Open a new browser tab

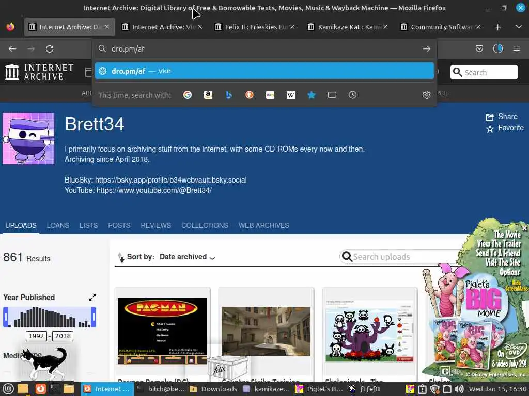(497, 27)
